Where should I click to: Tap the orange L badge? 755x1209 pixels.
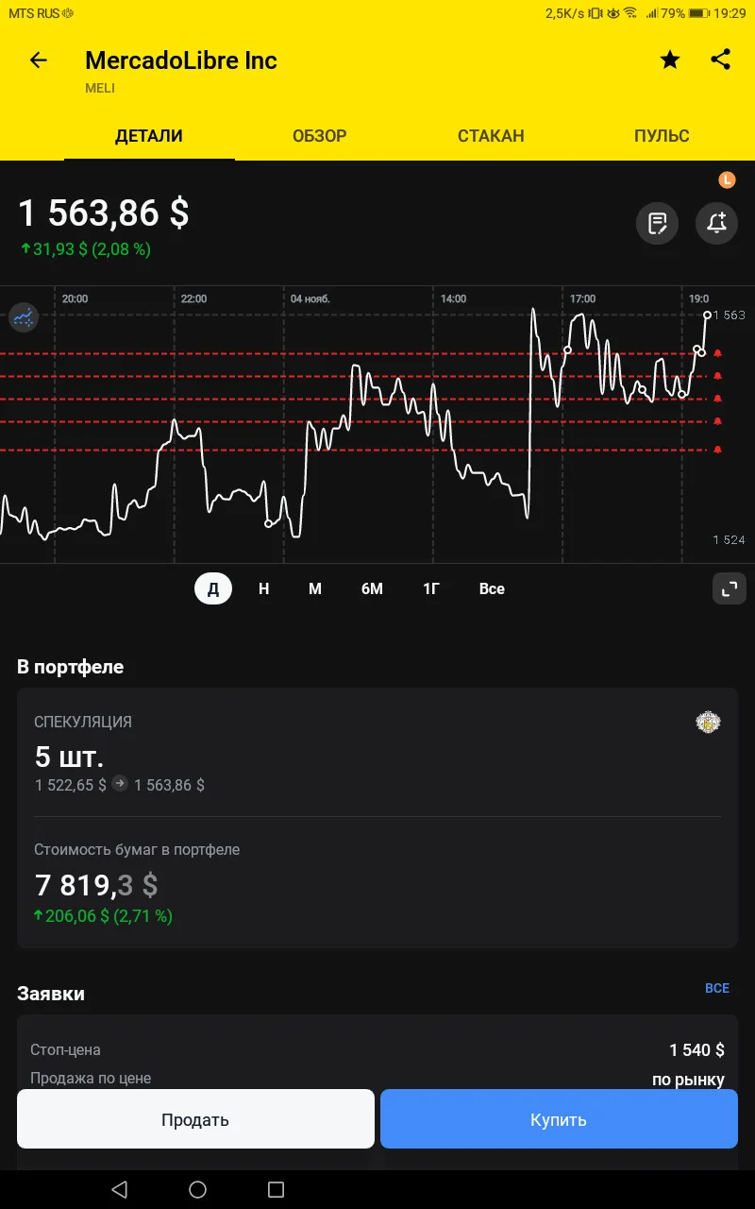727,179
